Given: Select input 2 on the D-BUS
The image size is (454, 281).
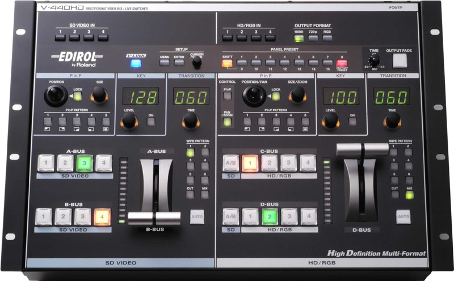Looking at the screenshot, I should 270,217.
